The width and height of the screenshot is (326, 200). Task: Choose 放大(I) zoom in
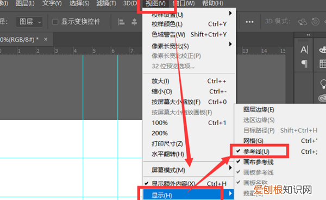tap(189, 81)
